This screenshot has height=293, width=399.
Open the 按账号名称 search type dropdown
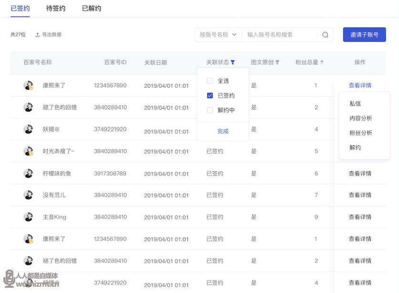tap(217, 35)
